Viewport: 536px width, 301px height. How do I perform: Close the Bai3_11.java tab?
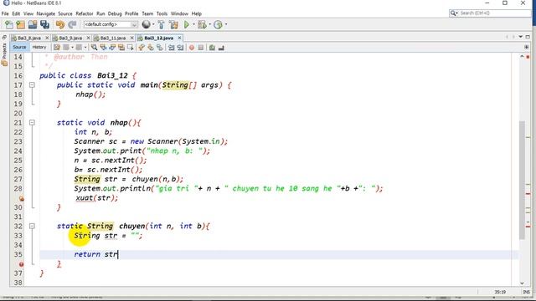point(131,38)
